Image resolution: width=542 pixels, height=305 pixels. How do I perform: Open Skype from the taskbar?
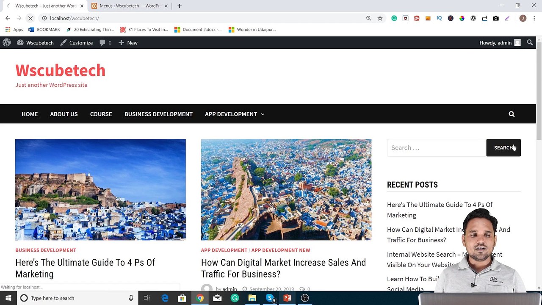pyautogui.click(x=270, y=298)
